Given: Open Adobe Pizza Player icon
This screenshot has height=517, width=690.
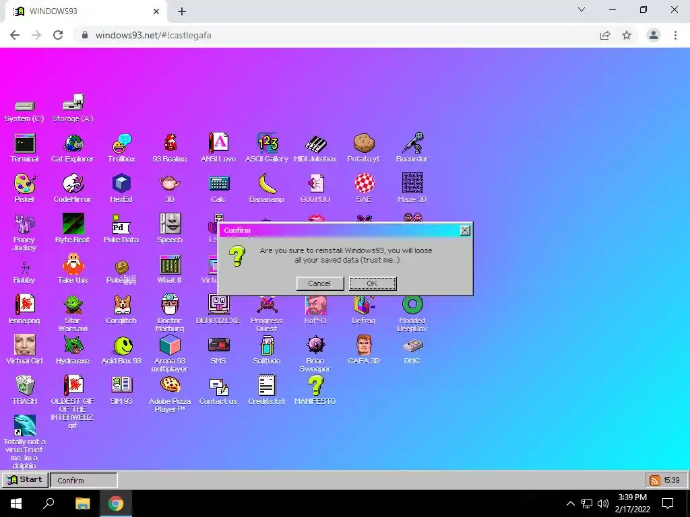Looking at the screenshot, I should click(170, 386).
